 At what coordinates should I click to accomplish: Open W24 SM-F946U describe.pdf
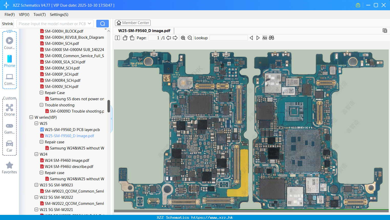[x=69, y=166]
